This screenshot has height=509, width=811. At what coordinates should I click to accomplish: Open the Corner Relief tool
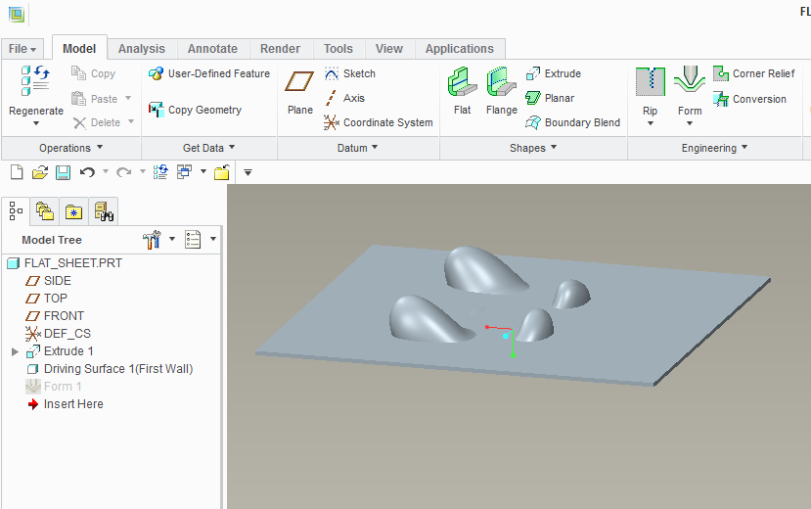754,73
